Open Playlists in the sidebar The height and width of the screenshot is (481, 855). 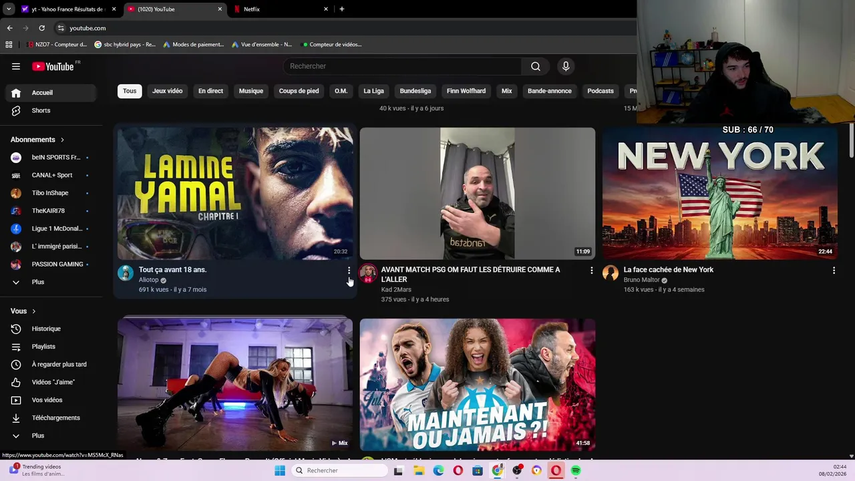[51, 347]
